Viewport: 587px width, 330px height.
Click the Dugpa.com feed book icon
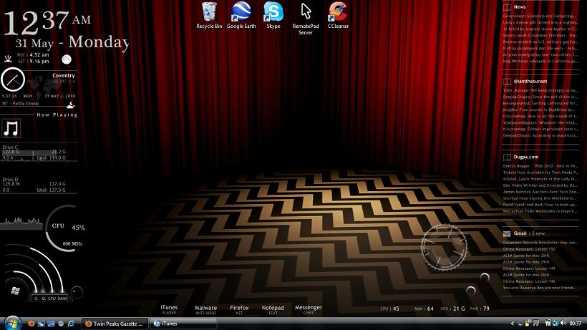507,157
